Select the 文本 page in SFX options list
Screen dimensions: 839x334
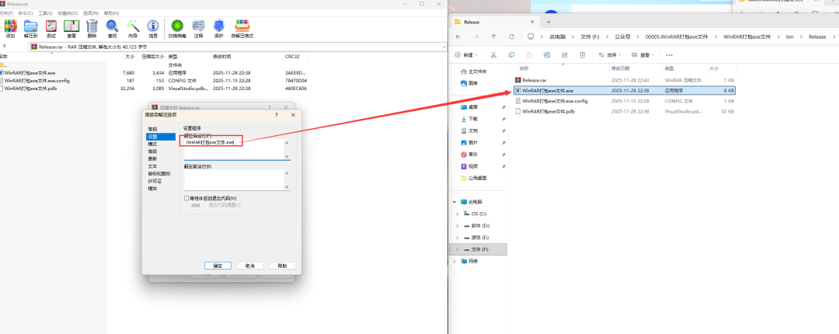pos(153,166)
